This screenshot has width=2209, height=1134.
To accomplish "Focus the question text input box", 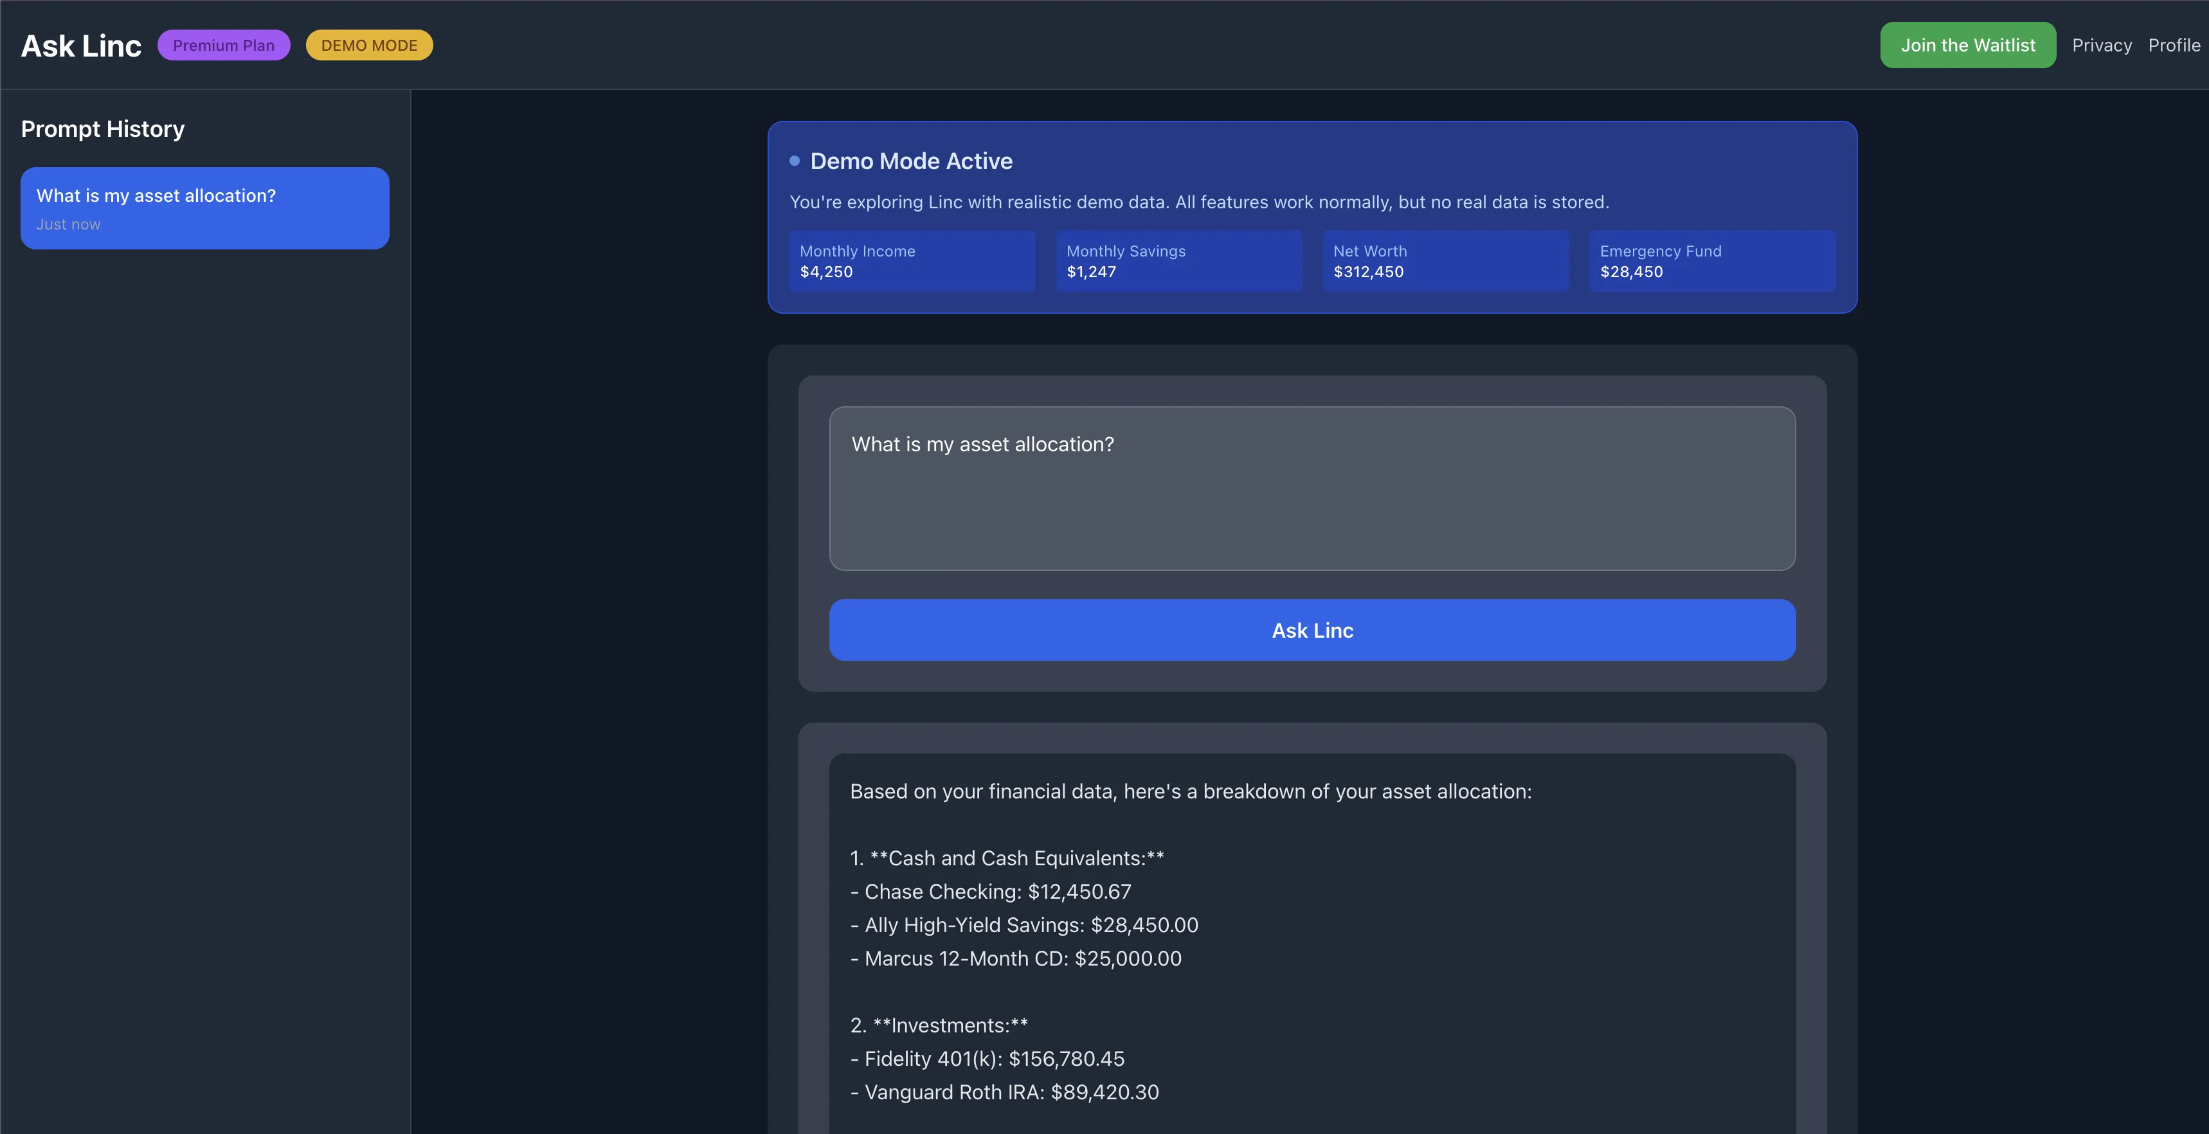I will [1311, 488].
